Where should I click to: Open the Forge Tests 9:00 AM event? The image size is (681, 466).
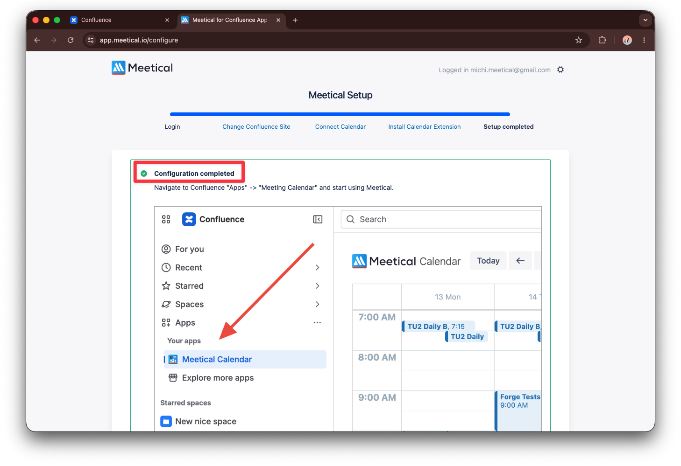(518, 410)
